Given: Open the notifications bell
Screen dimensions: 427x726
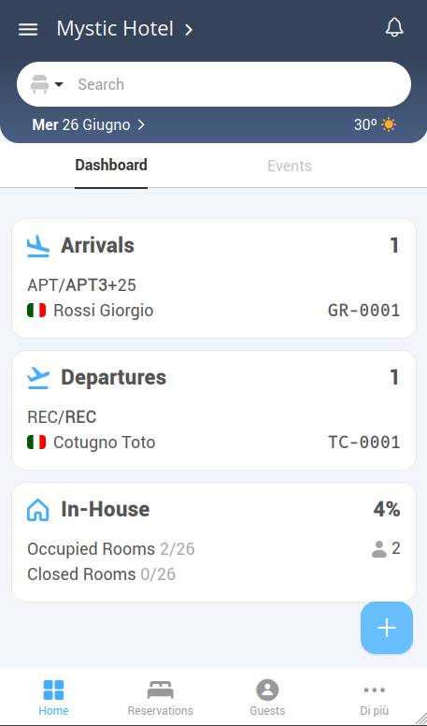Looking at the screenshot, I should coord(394,28).
